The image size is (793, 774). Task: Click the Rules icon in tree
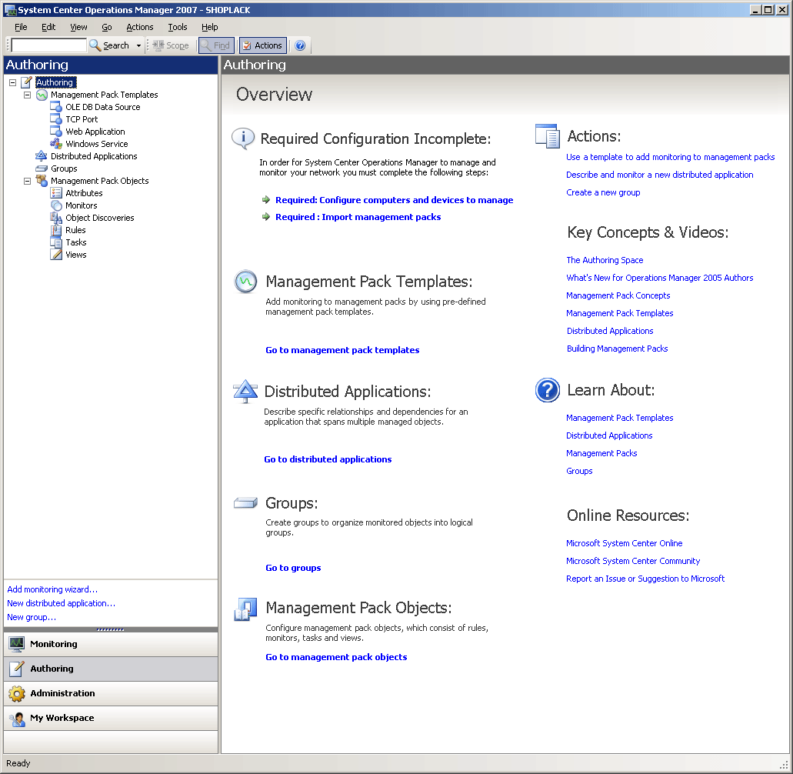click(56, 230)
